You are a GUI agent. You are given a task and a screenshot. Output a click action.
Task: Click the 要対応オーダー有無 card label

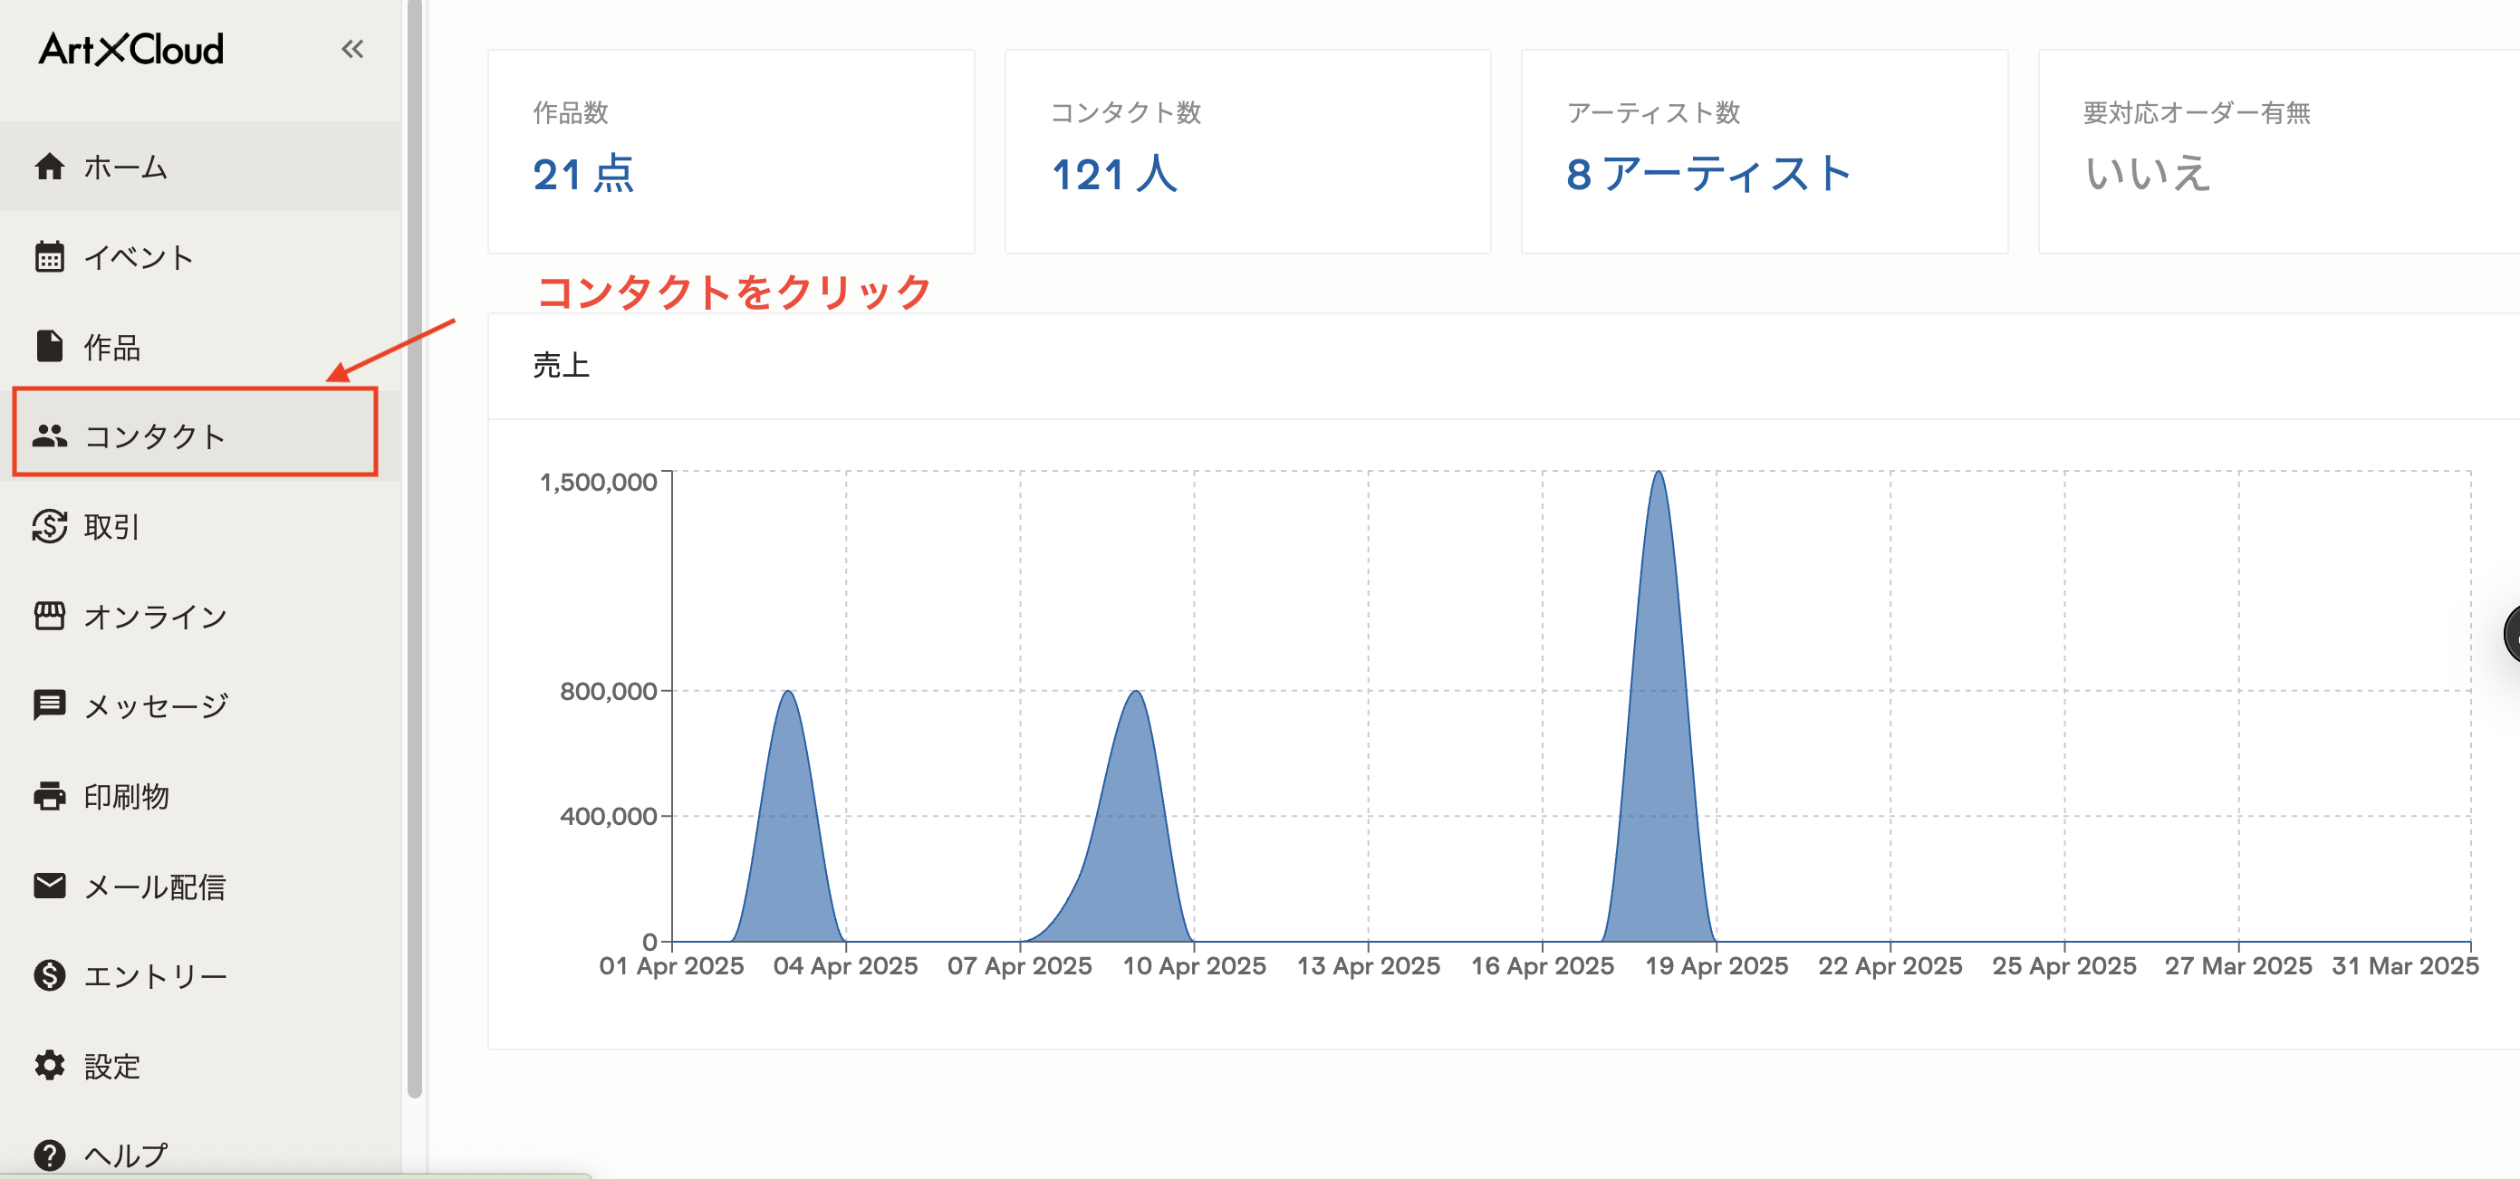[x=2198, y=112]
